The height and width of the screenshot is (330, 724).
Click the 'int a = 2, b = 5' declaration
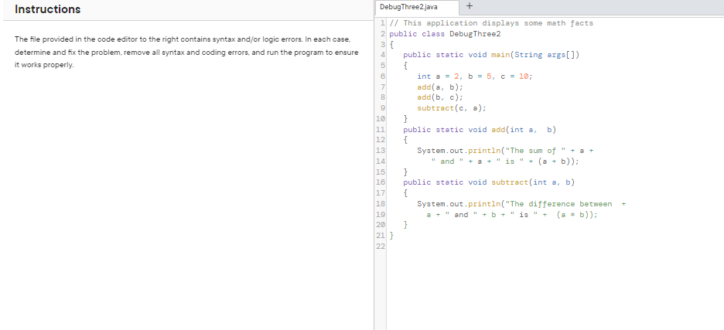475,77
